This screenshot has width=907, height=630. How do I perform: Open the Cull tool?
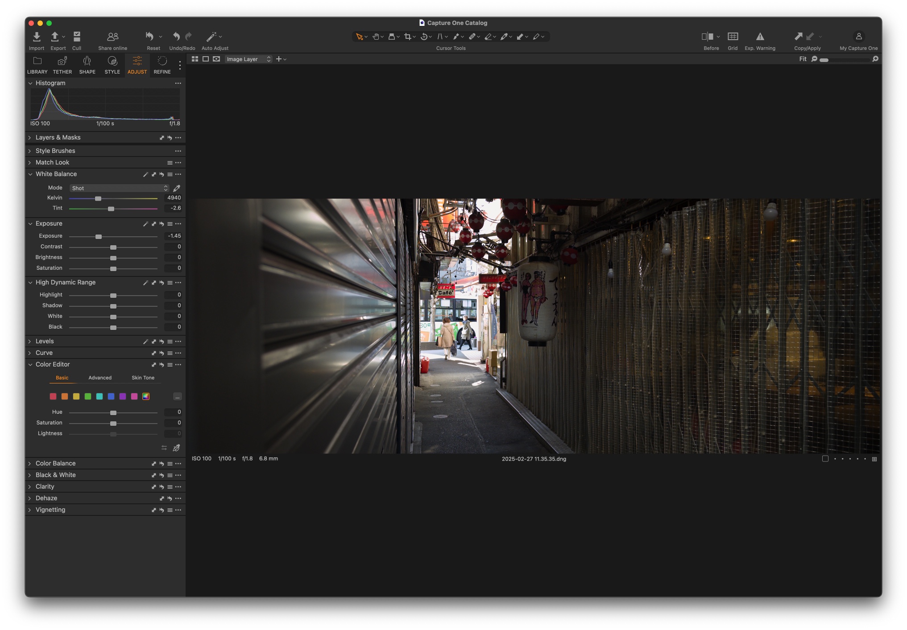pyautogui.click(x=77, y=37)
